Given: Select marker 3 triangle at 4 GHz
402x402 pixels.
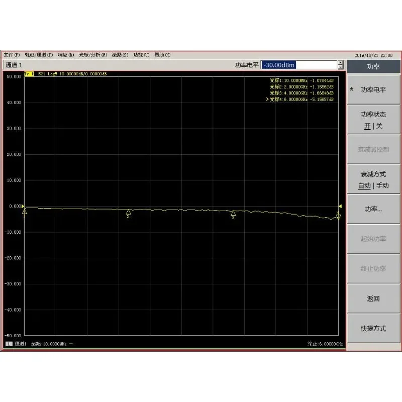Looking at the screenshot, I should (x=233, y=213).
